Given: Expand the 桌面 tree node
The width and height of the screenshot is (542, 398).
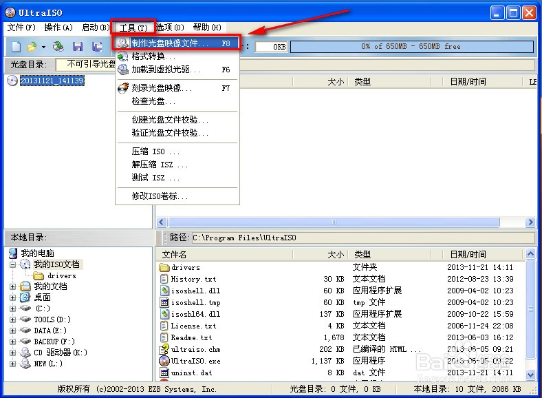Looking at the screenshot, I should (x=12, y=297).
